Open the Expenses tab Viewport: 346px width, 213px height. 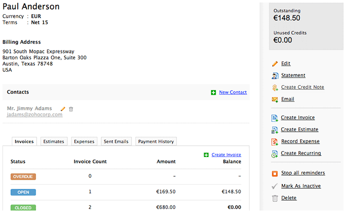coord(84,142)
